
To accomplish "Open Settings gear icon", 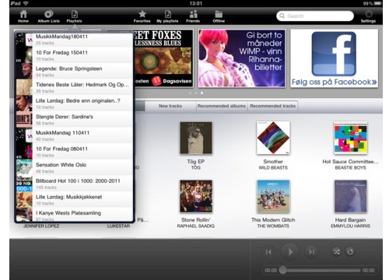I will [368, 16].
